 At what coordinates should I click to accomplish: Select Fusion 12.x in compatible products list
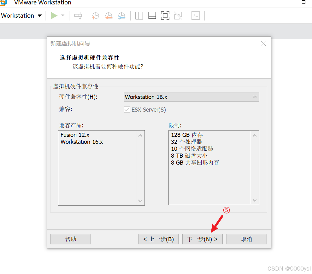point(75,135)
